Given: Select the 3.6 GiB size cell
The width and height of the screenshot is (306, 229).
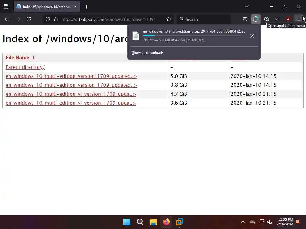Looking at the screenshot, I should click(179, 103).
